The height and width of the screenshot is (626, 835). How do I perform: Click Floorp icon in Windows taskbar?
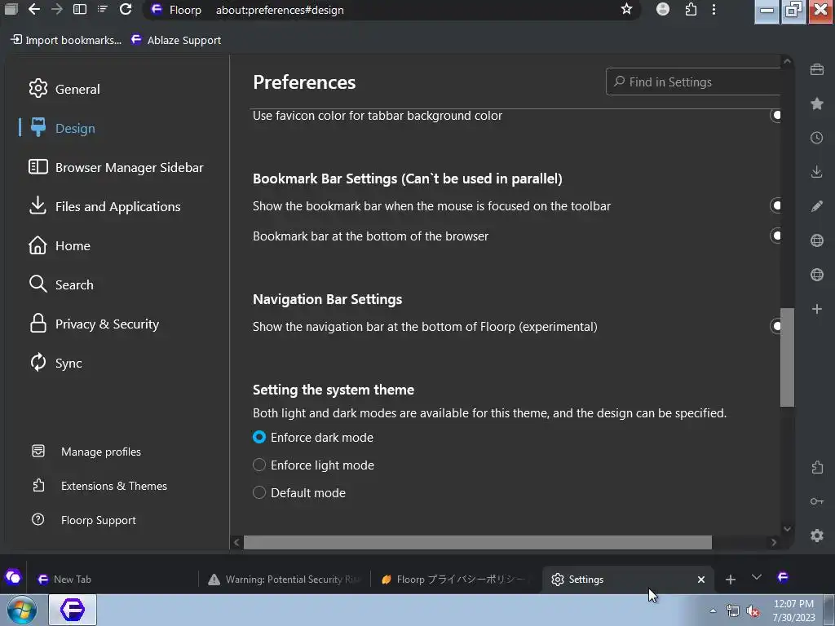coord(73,610)
